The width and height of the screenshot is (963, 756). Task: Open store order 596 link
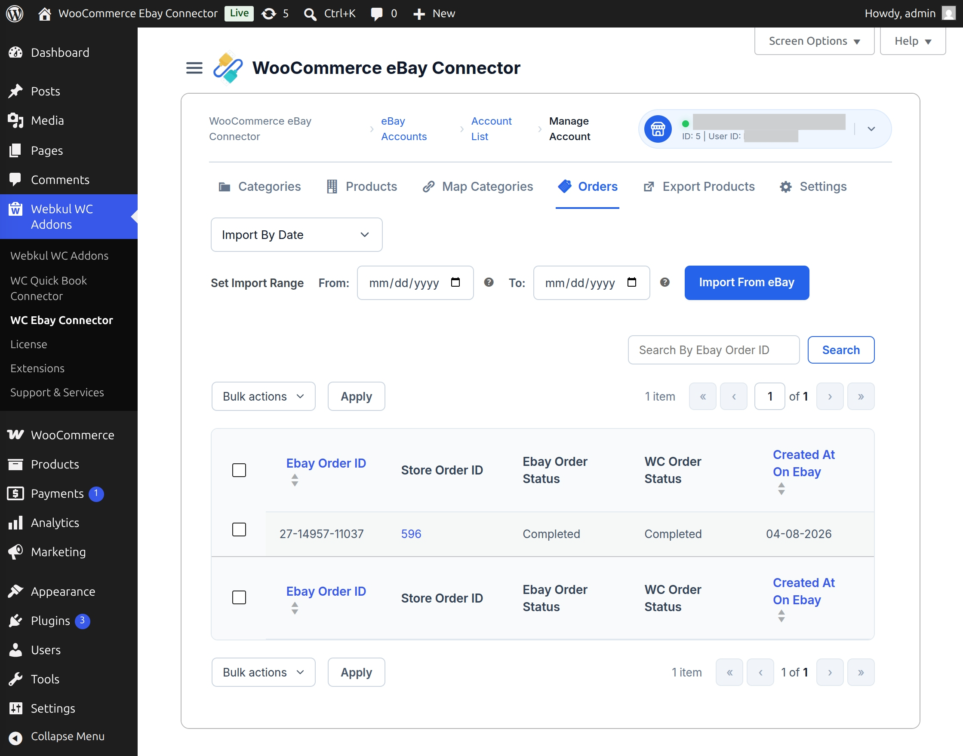[411, 534]
